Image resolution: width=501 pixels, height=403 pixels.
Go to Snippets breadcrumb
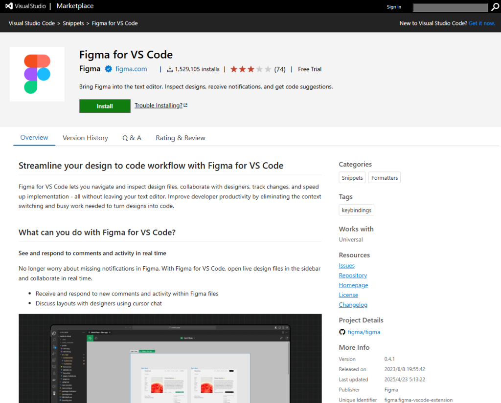pos(73,23)
